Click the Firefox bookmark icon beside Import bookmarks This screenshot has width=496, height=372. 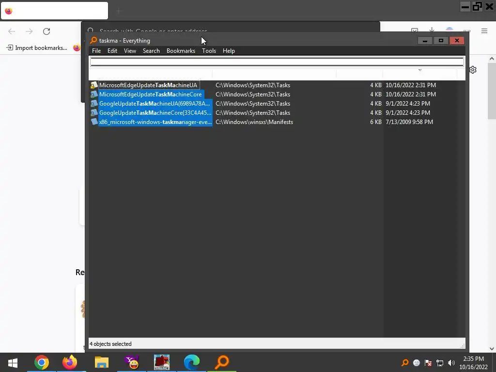77,48
